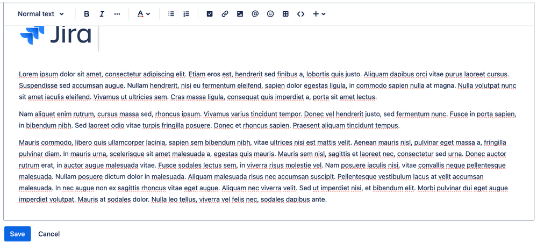Add an action item checkbox
537x251 pixels.
tap(210, 14)
